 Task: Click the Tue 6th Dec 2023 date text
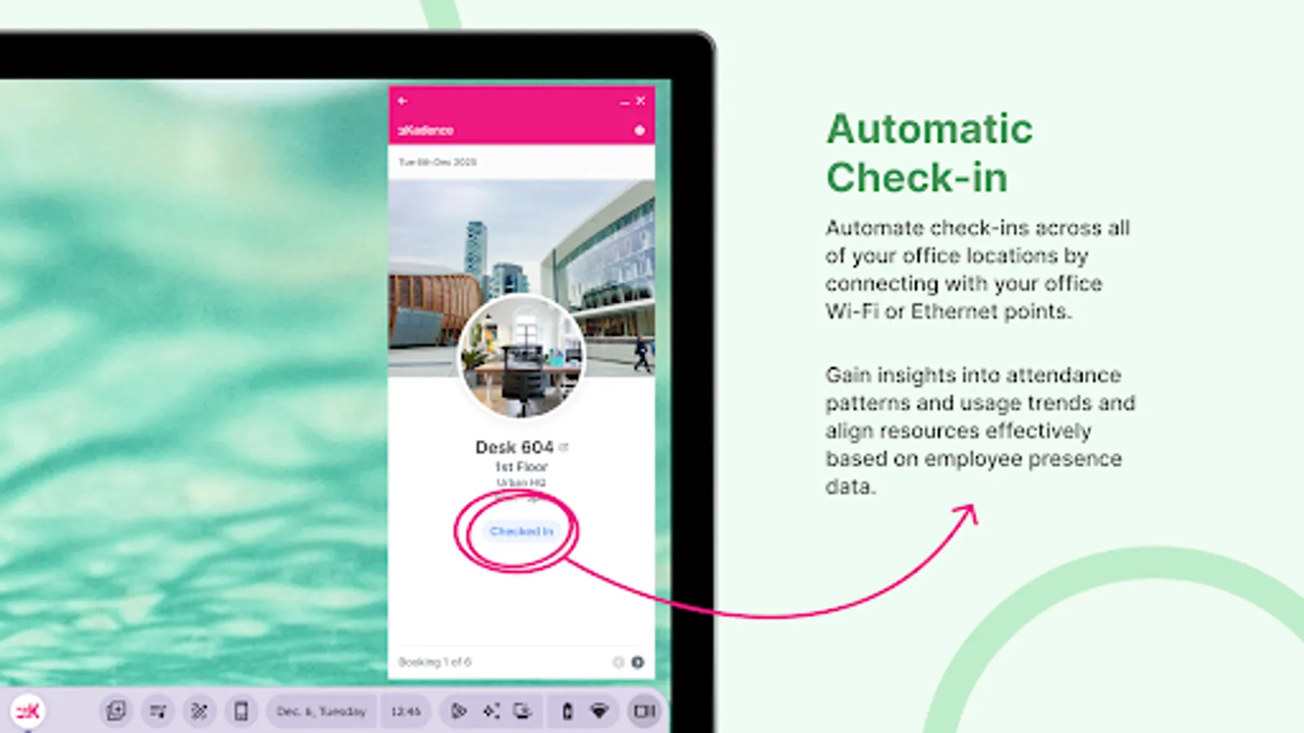[x=438, y=162]
